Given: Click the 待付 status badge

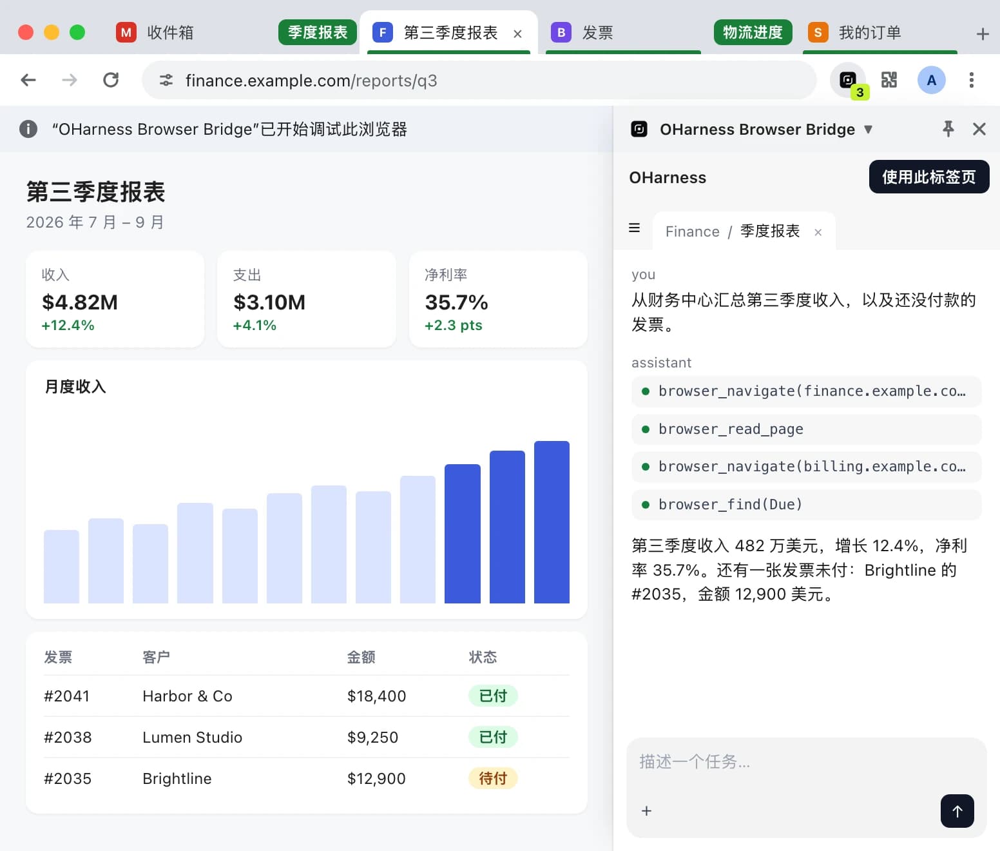Looking at the screenshot, I should 493,779.
